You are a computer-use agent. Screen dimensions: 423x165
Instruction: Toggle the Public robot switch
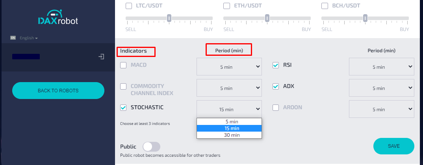151,147
